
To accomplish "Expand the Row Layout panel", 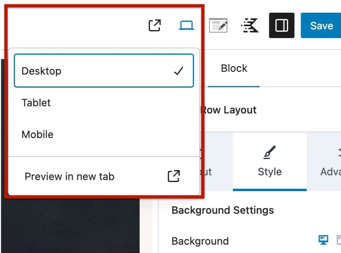I will (x=228, y=110).
